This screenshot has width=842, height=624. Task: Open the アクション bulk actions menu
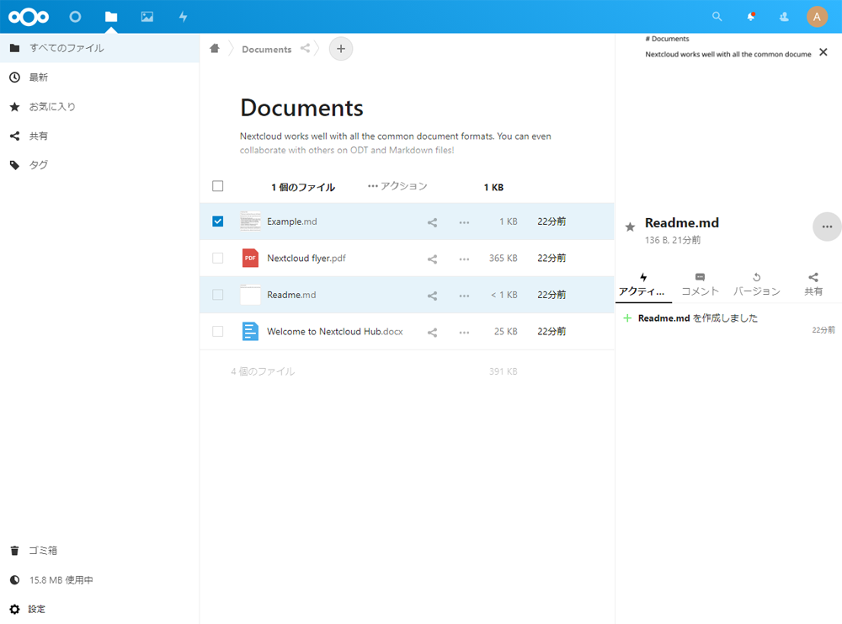pyautogui.click(x=397, y=186)
